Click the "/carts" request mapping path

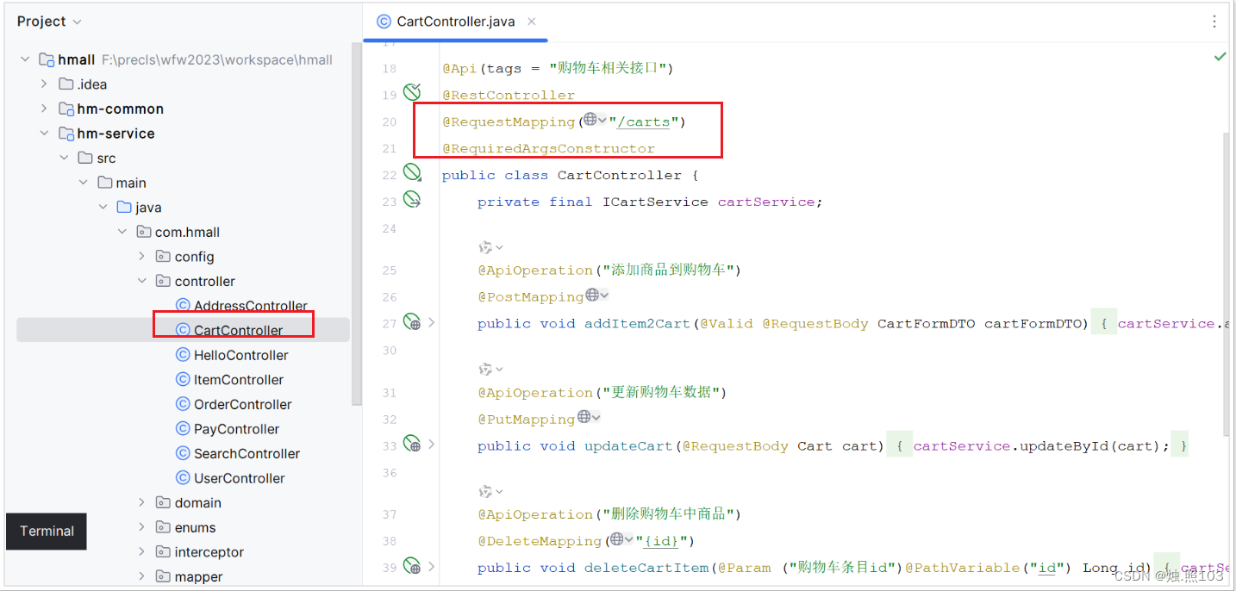click(x=643, y=121)
